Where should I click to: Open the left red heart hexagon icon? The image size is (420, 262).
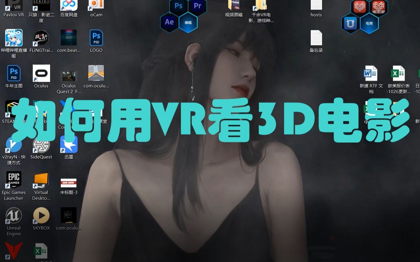tap(360, 7)
